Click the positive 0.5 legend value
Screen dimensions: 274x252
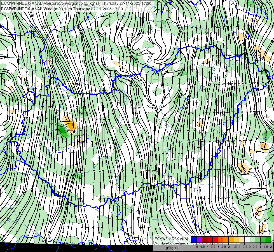click(x=255, y=247)
